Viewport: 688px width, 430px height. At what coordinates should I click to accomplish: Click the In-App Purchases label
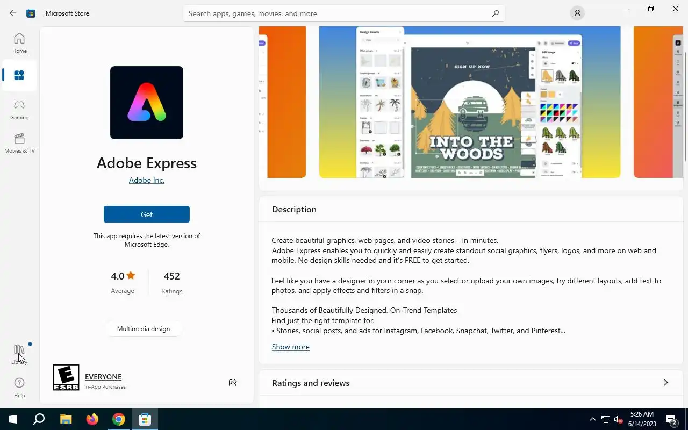click(x=105, y=387)
